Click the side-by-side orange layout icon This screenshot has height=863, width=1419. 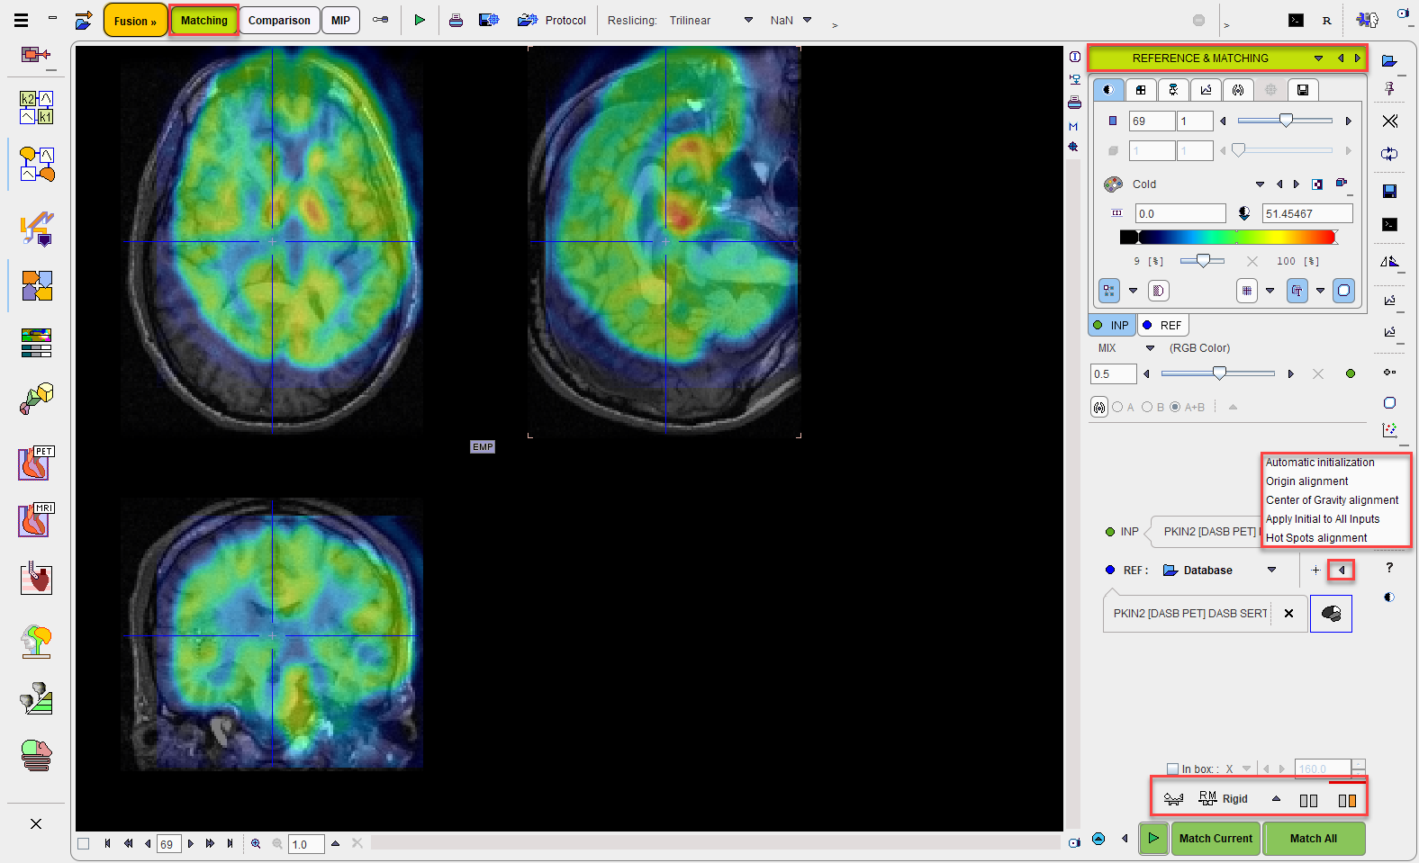(1347, 800)
